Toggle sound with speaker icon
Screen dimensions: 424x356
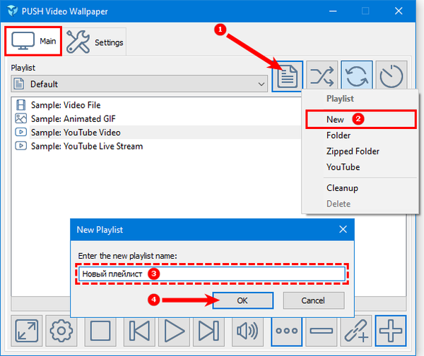pos(247,331)
